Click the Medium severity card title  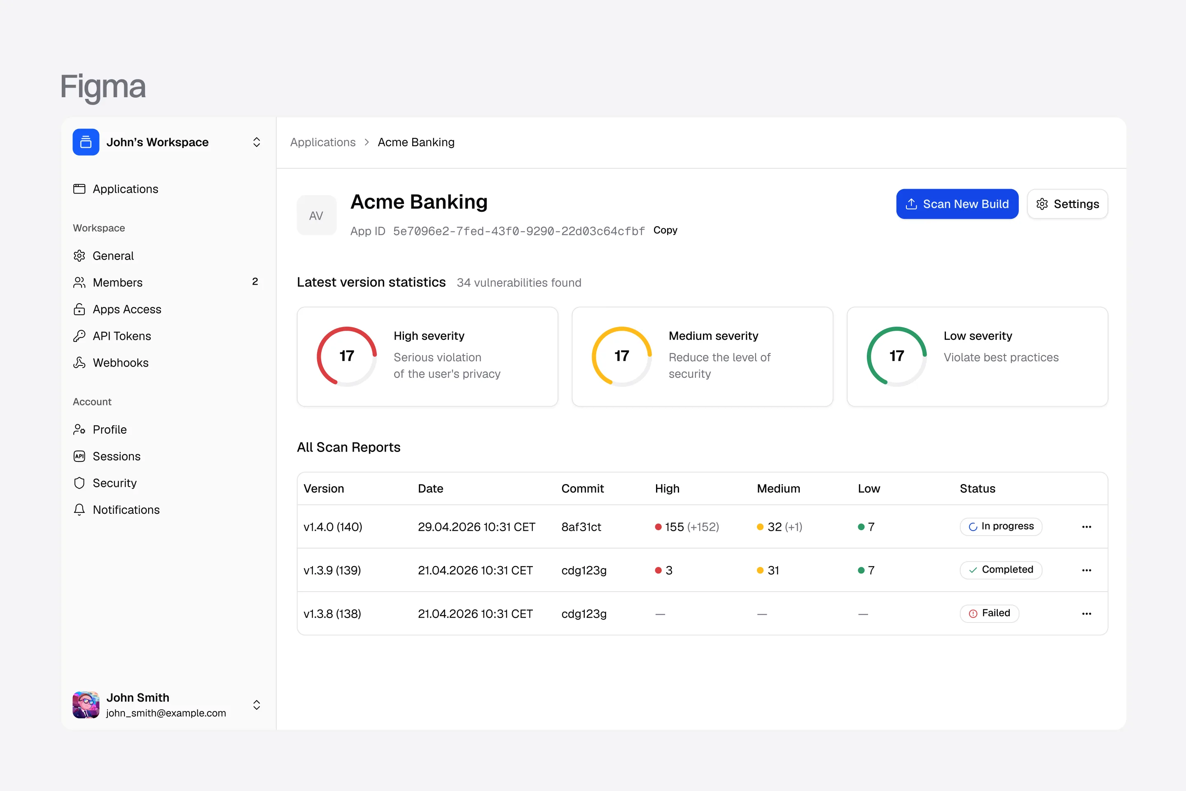pyautogui.click(x=713, y=336)
